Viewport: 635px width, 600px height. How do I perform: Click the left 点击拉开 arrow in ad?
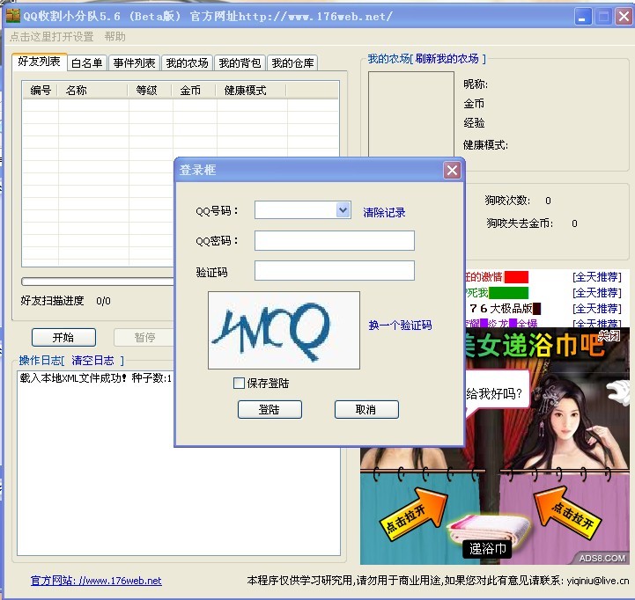pos(413,514)
